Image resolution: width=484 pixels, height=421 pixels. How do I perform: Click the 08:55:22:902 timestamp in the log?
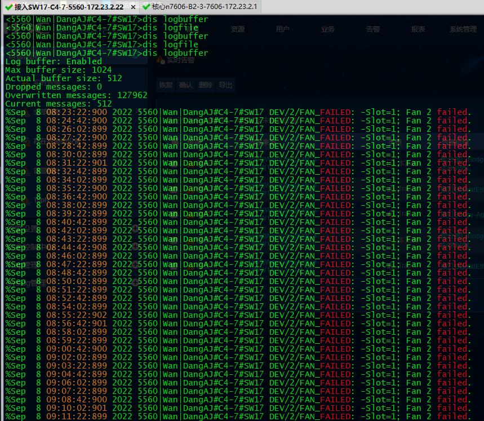click(x=77, y=315)
